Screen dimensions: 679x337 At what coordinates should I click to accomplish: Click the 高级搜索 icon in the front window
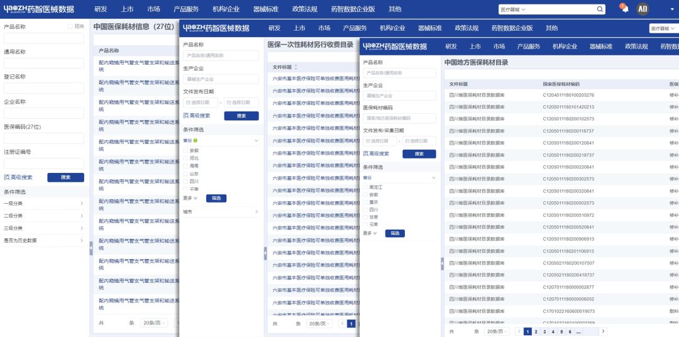tap(365, 154)
